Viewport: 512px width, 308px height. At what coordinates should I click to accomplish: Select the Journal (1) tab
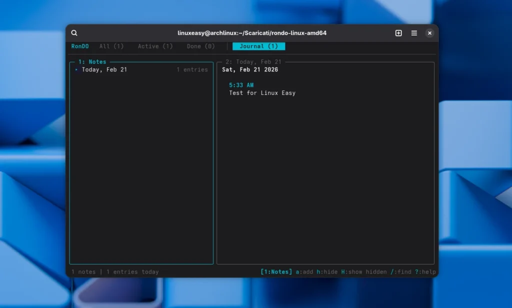click(258, 46)
